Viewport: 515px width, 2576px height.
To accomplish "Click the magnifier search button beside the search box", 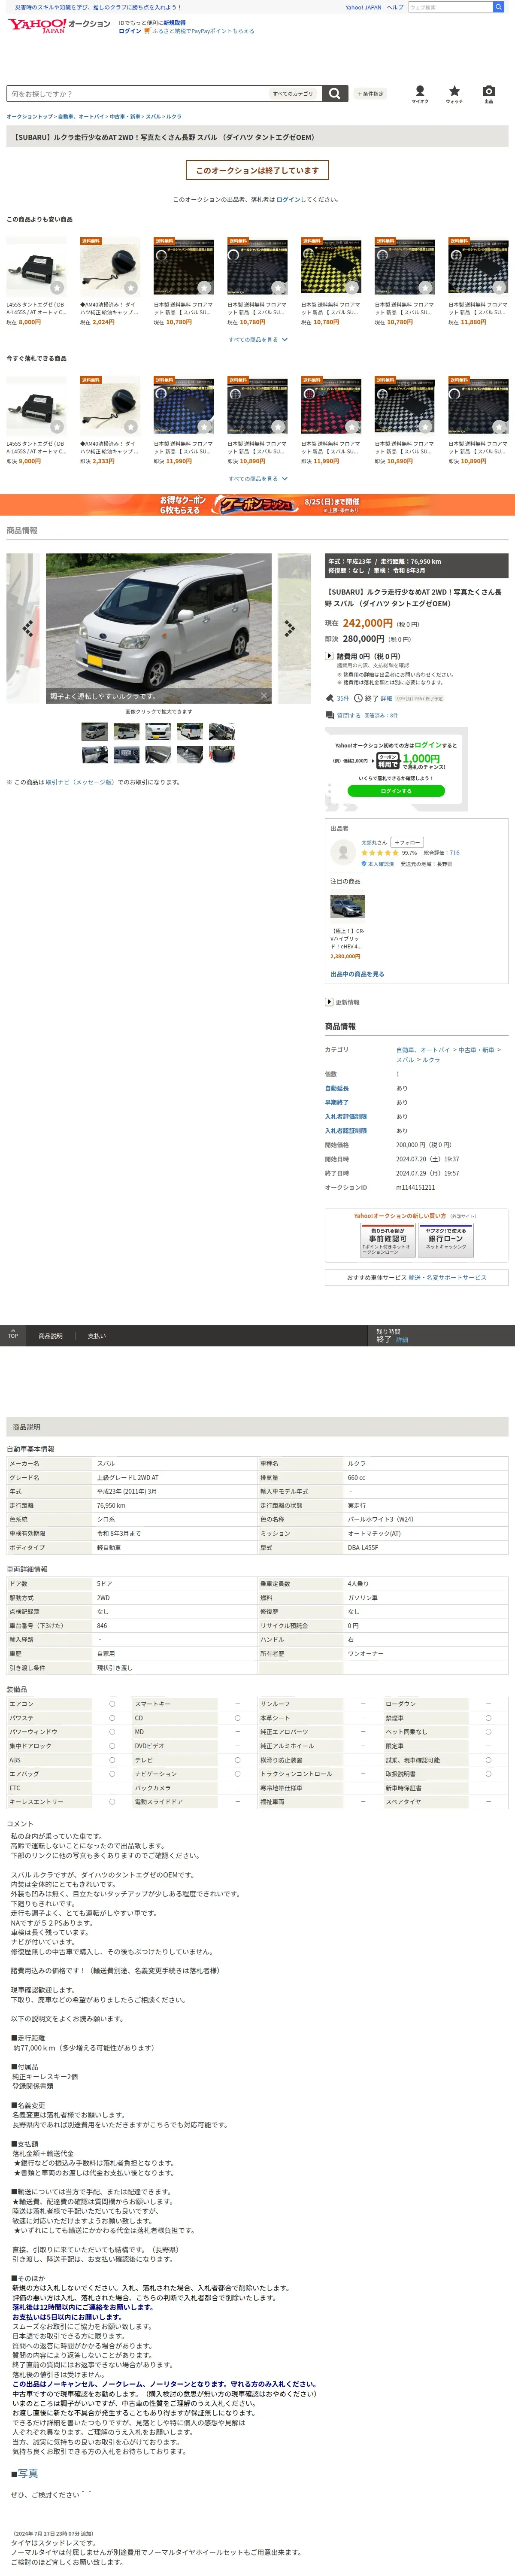I will 335,93.
